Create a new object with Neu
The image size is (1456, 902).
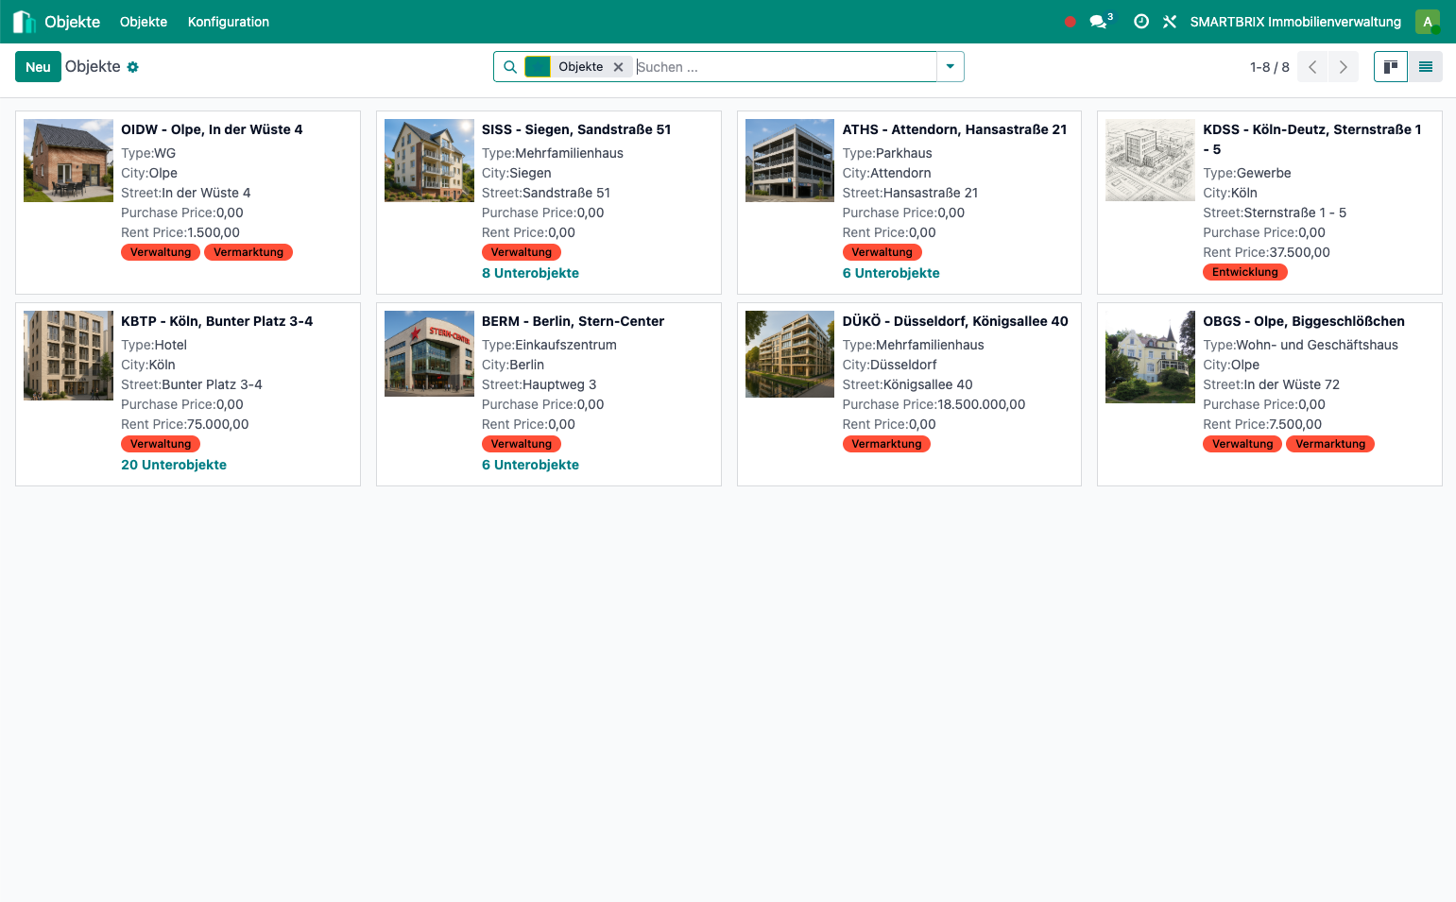click(x=38, y=67)
